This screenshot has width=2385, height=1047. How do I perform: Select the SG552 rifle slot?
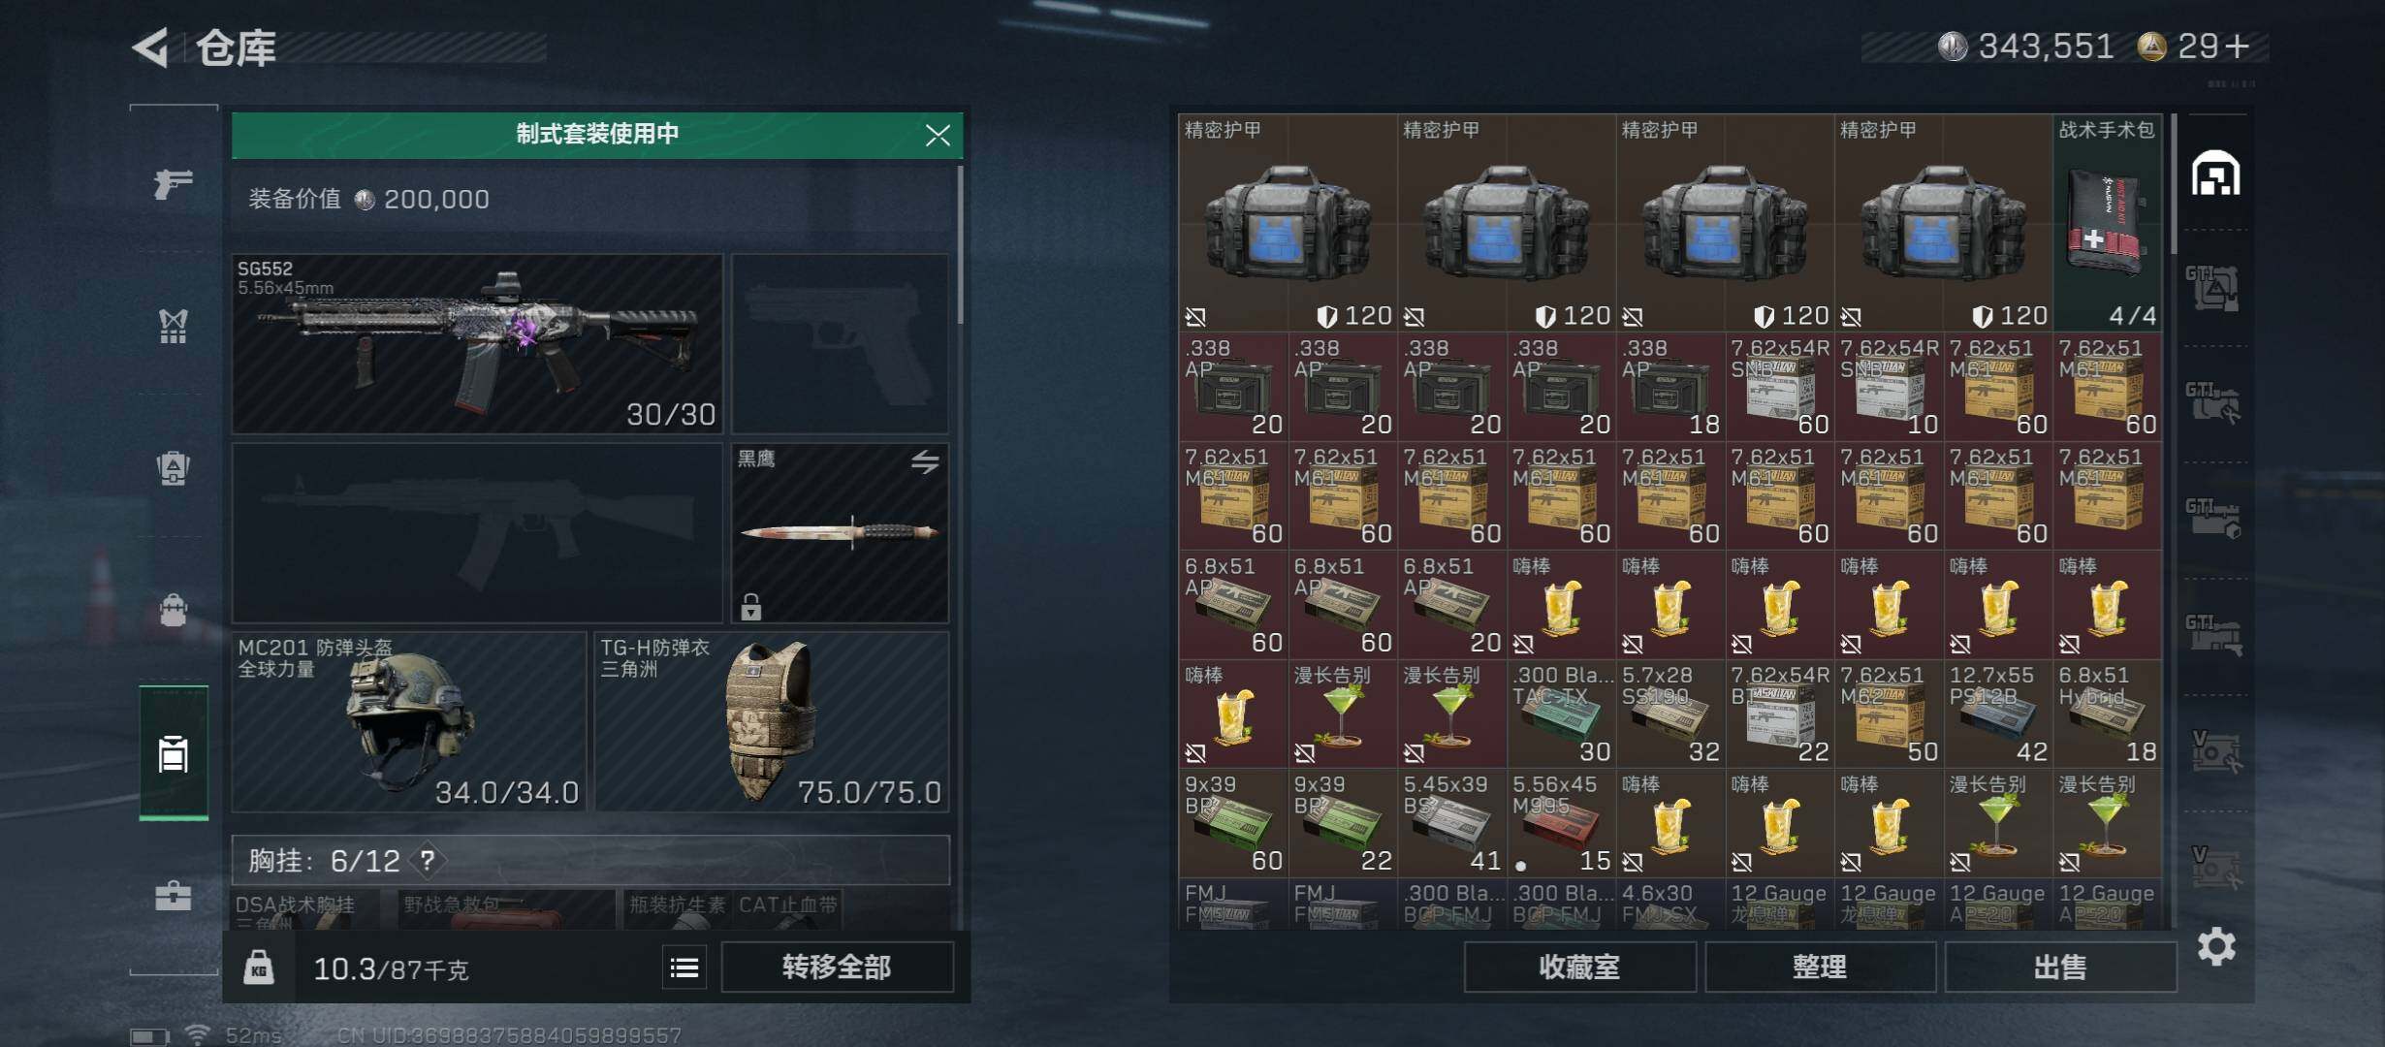[477, 343]
